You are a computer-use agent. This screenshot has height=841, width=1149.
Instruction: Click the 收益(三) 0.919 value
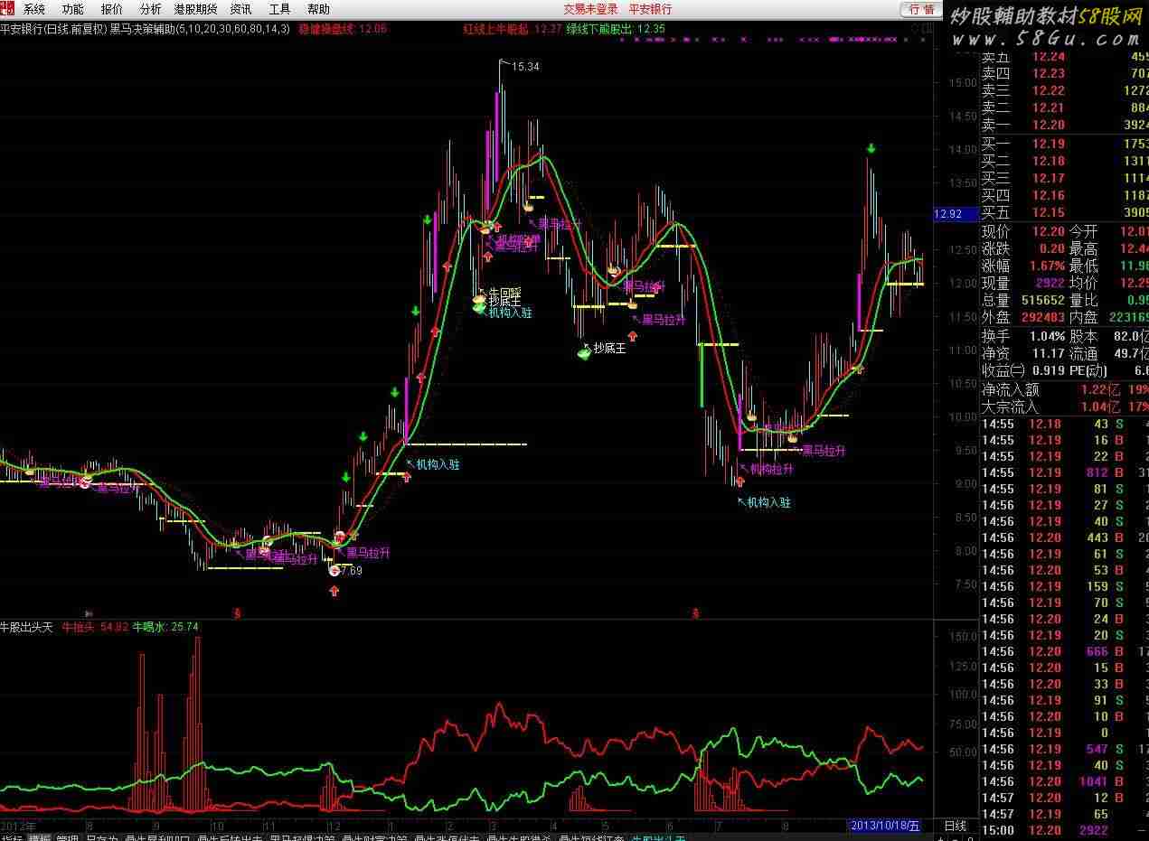[x=1049, y=370]
